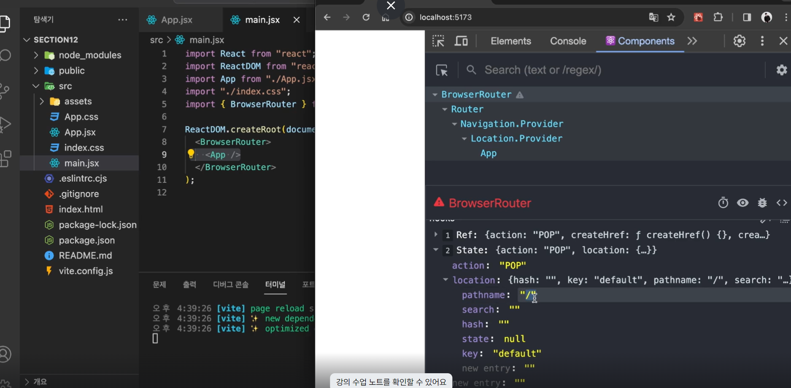
Task: Select element picker in React Components
Action: point(442,70)
